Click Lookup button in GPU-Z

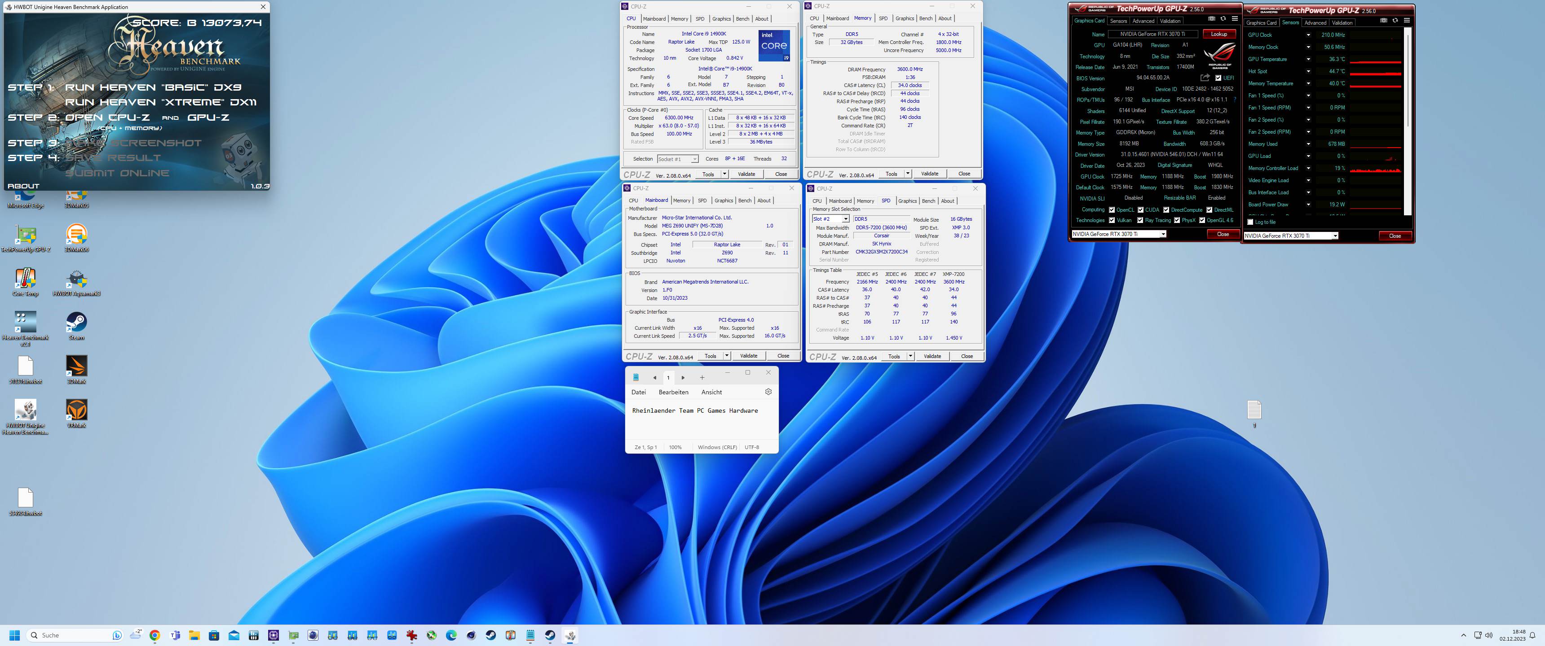[x=1219, y=34]
